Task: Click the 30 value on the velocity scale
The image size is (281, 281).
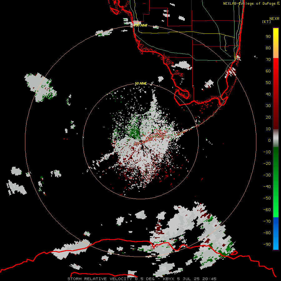Action: point(268,106)
